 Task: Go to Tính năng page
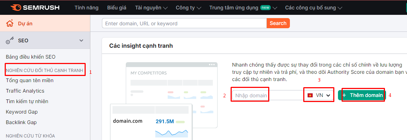86,8
